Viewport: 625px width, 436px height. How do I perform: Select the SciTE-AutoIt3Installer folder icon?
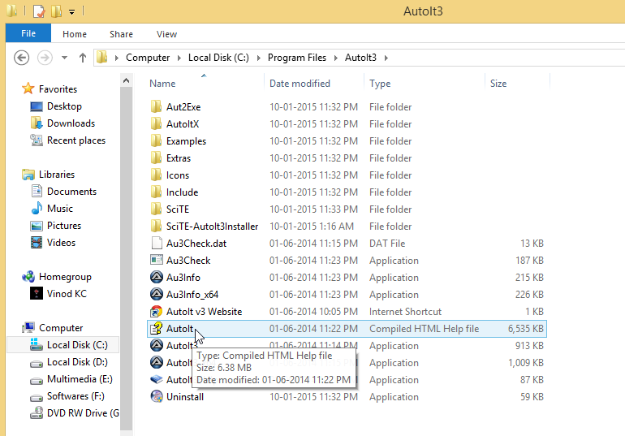pyautogui.click(x=156, y=227)
